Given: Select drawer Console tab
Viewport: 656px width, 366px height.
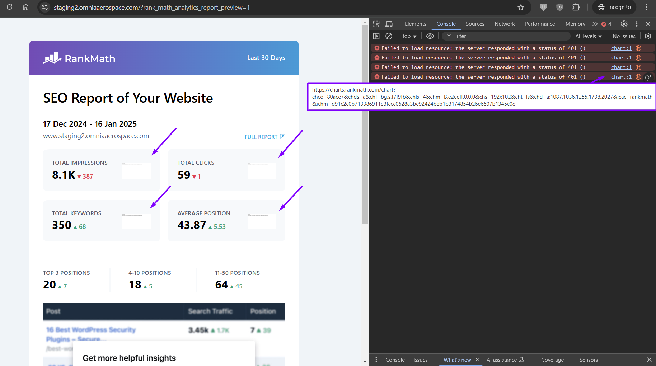Looking at the screenshot, I should point(395,360).
